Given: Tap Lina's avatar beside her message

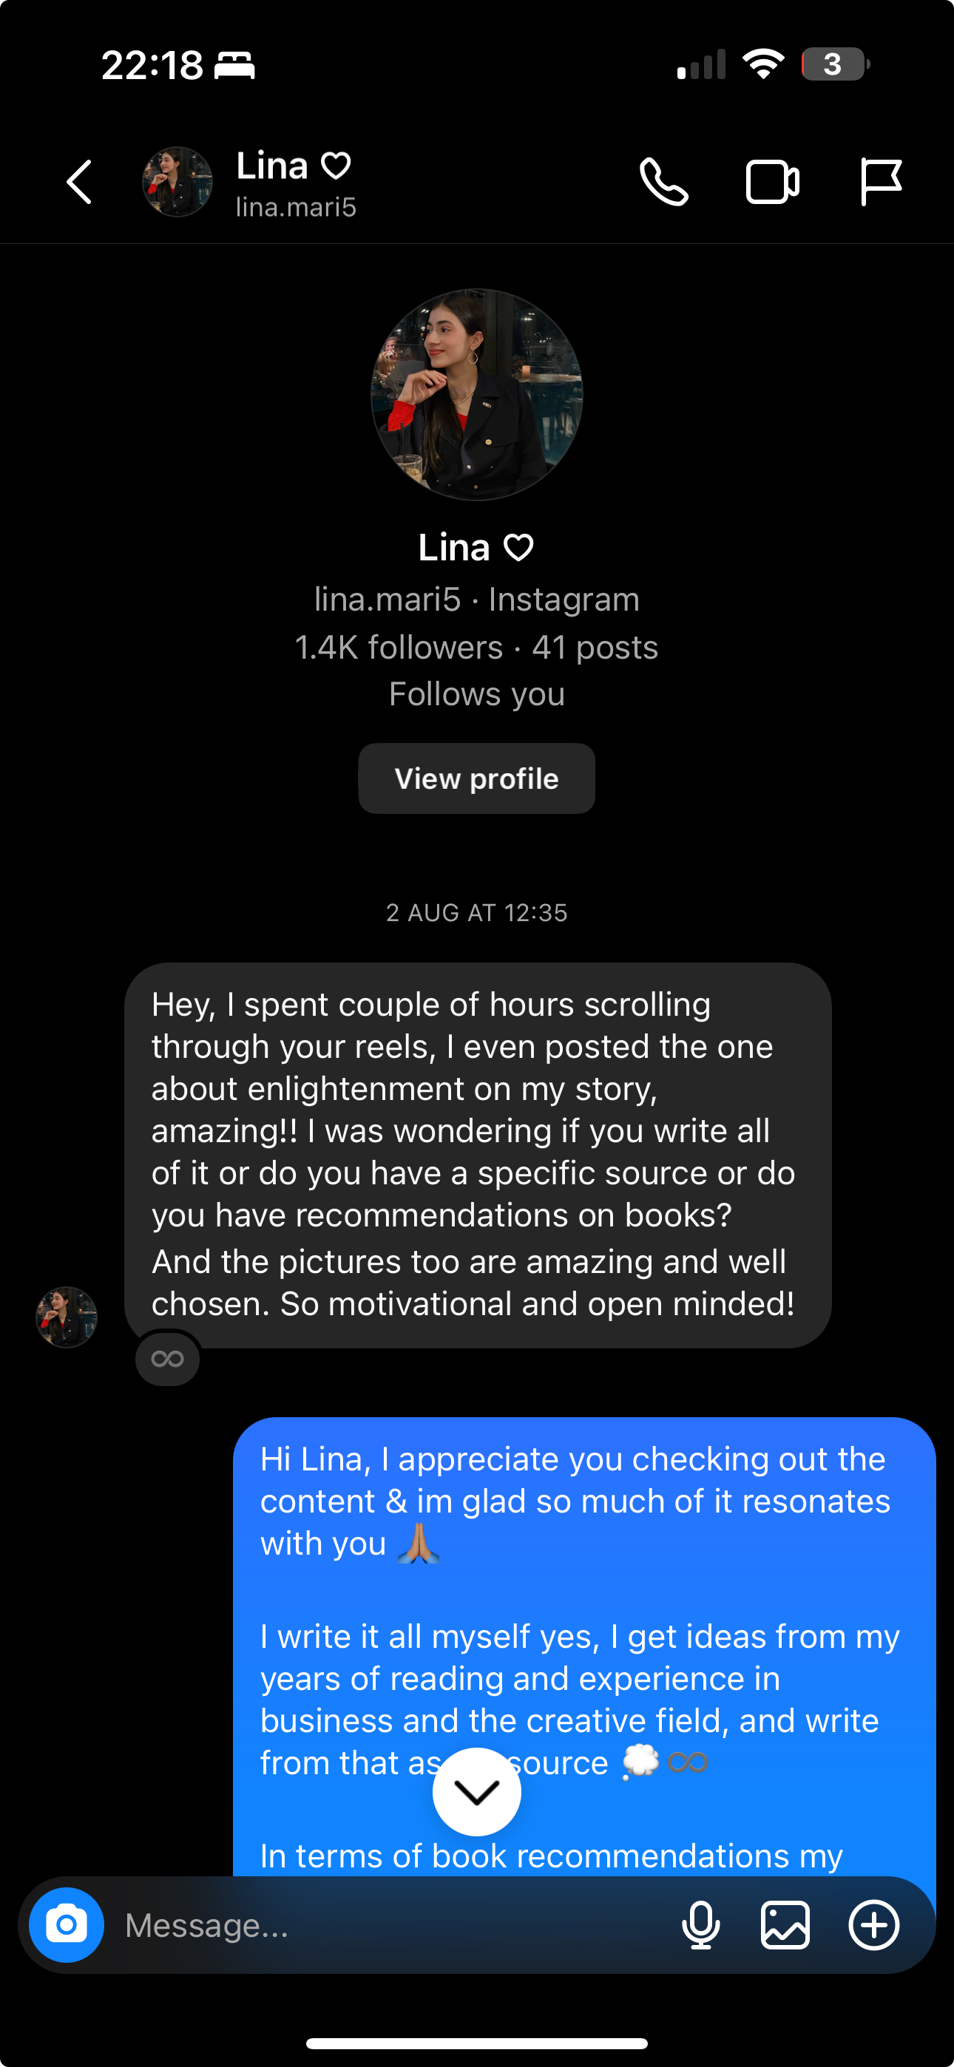Looking at the screenshot, I should point(67,1317).
